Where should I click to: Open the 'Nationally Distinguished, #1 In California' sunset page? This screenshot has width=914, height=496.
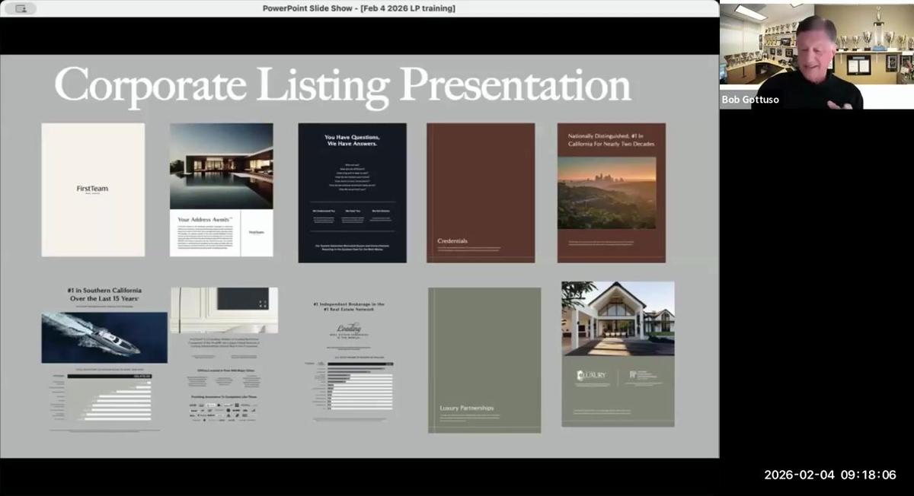point(612,191)
